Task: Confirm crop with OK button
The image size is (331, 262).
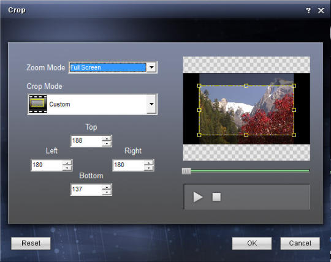Action: tap(252, 243)
